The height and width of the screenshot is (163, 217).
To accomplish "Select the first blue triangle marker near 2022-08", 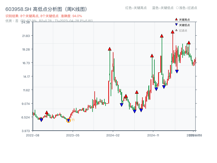I will coord(41,120).
